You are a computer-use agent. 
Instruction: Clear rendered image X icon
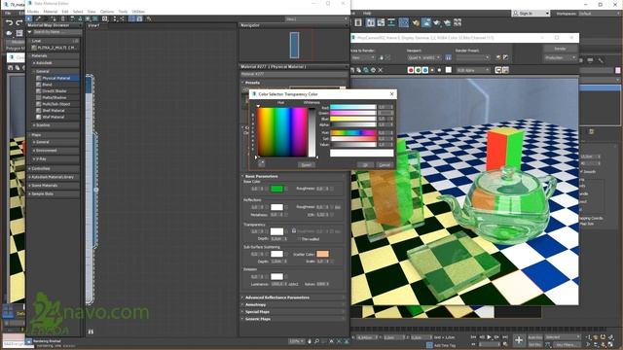[x=381, y=70]
